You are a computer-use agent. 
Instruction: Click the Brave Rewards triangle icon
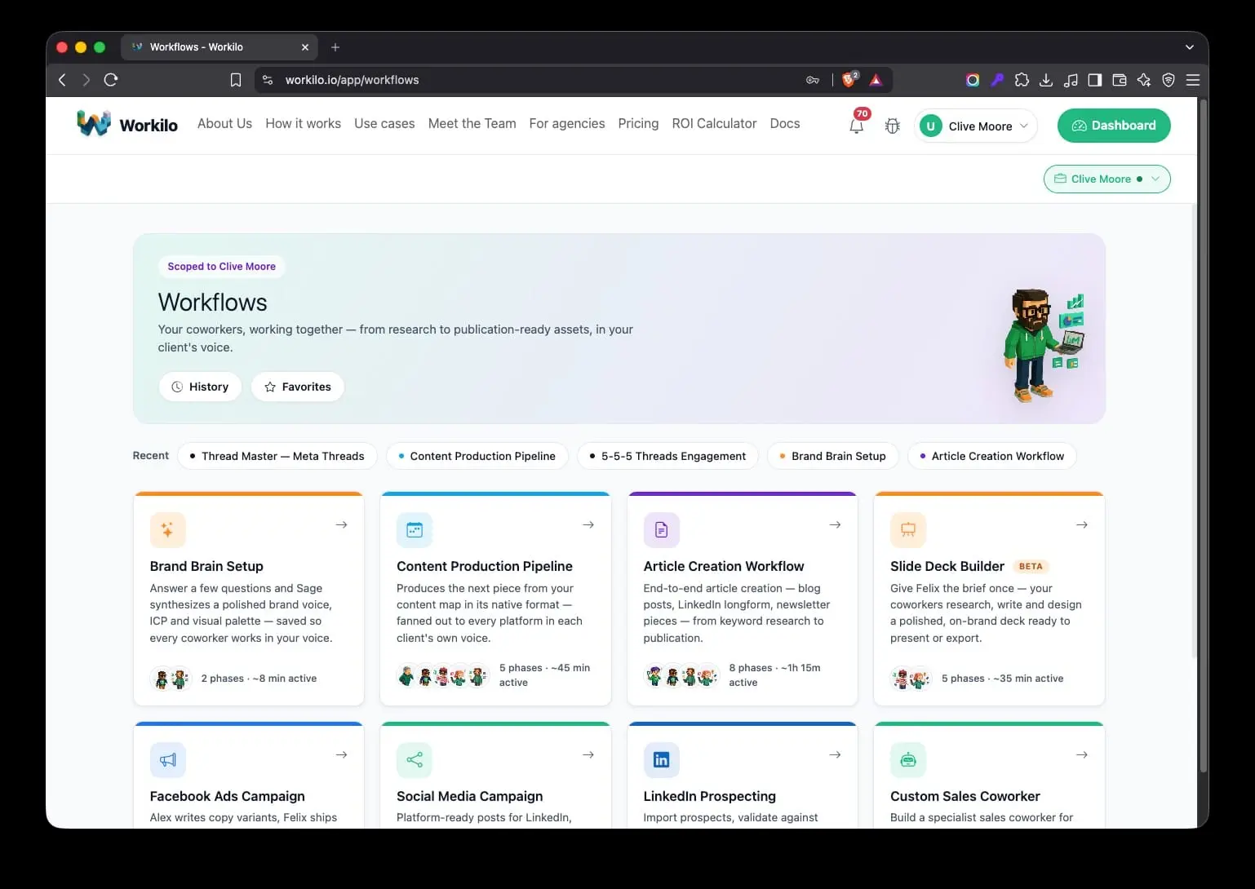click(876, 80)
